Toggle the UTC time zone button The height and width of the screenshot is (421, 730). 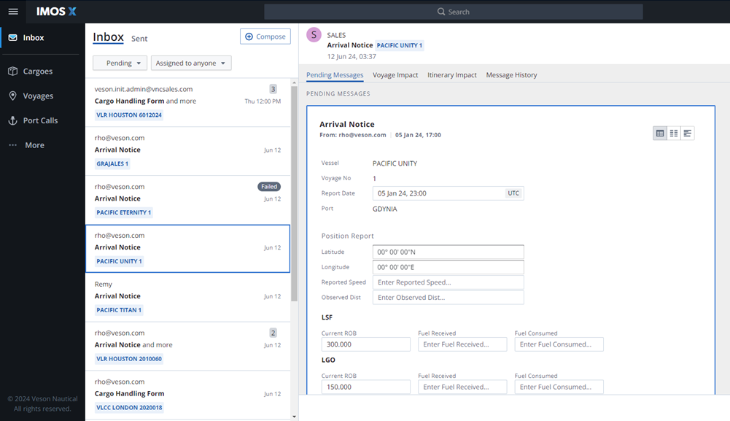(513, 193)
